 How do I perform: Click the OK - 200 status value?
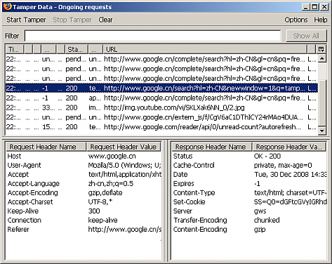pyautogui.click(x=267, y=156)
